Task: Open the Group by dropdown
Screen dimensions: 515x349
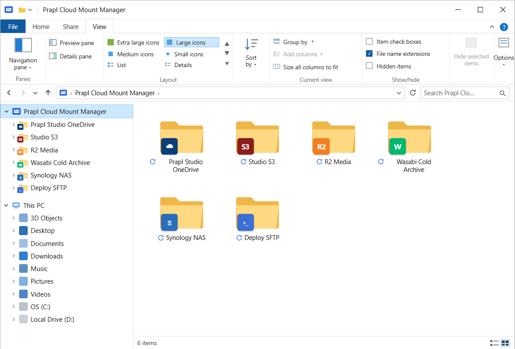Action: tap(294, 42)
